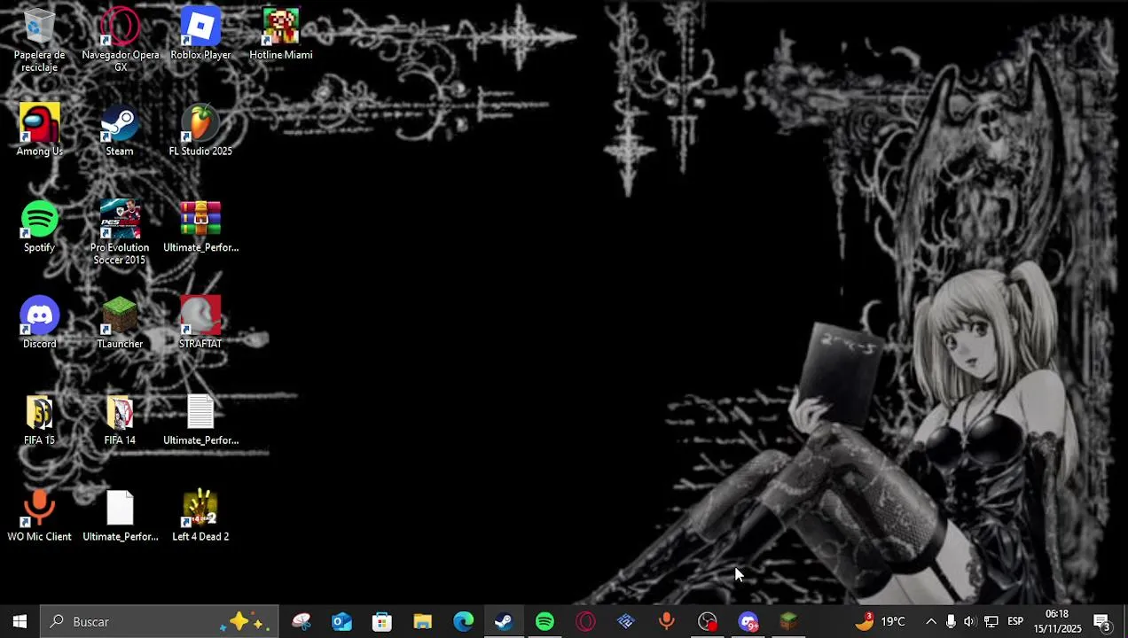
Task: Switch to Spotify in the taskbar
Action: (x=544, y=622)
